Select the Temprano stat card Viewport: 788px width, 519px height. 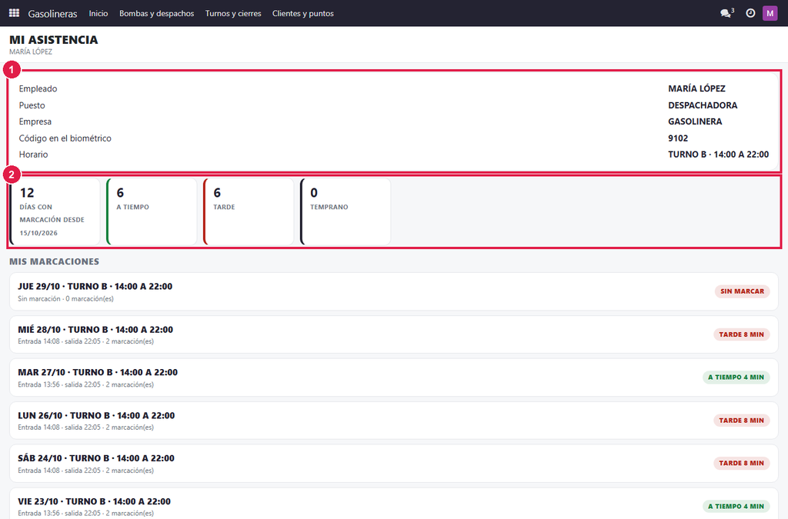point(346,211)
